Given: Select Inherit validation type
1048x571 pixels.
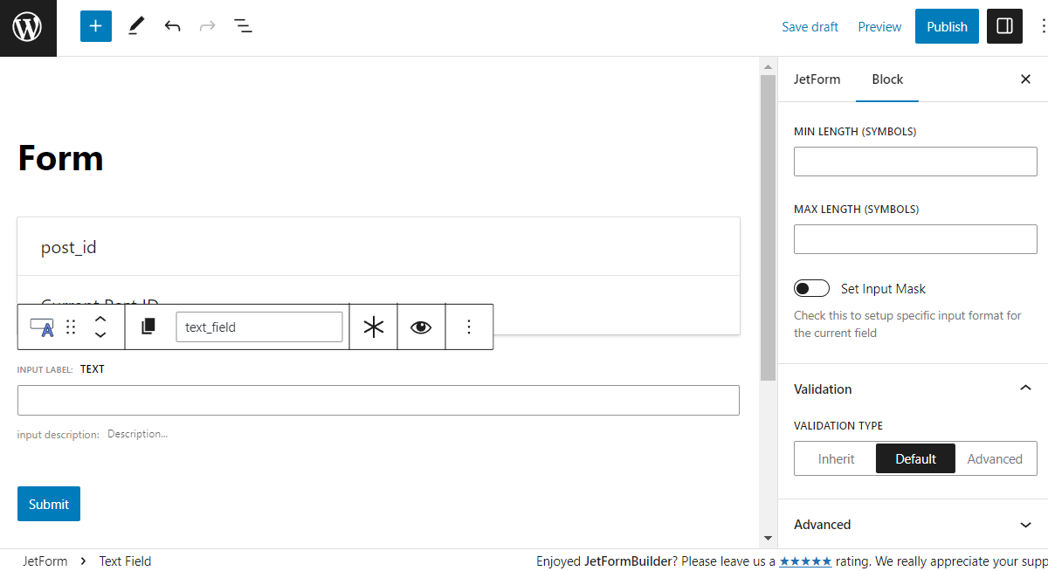Looking at the screenshot, I should (836, 458).
